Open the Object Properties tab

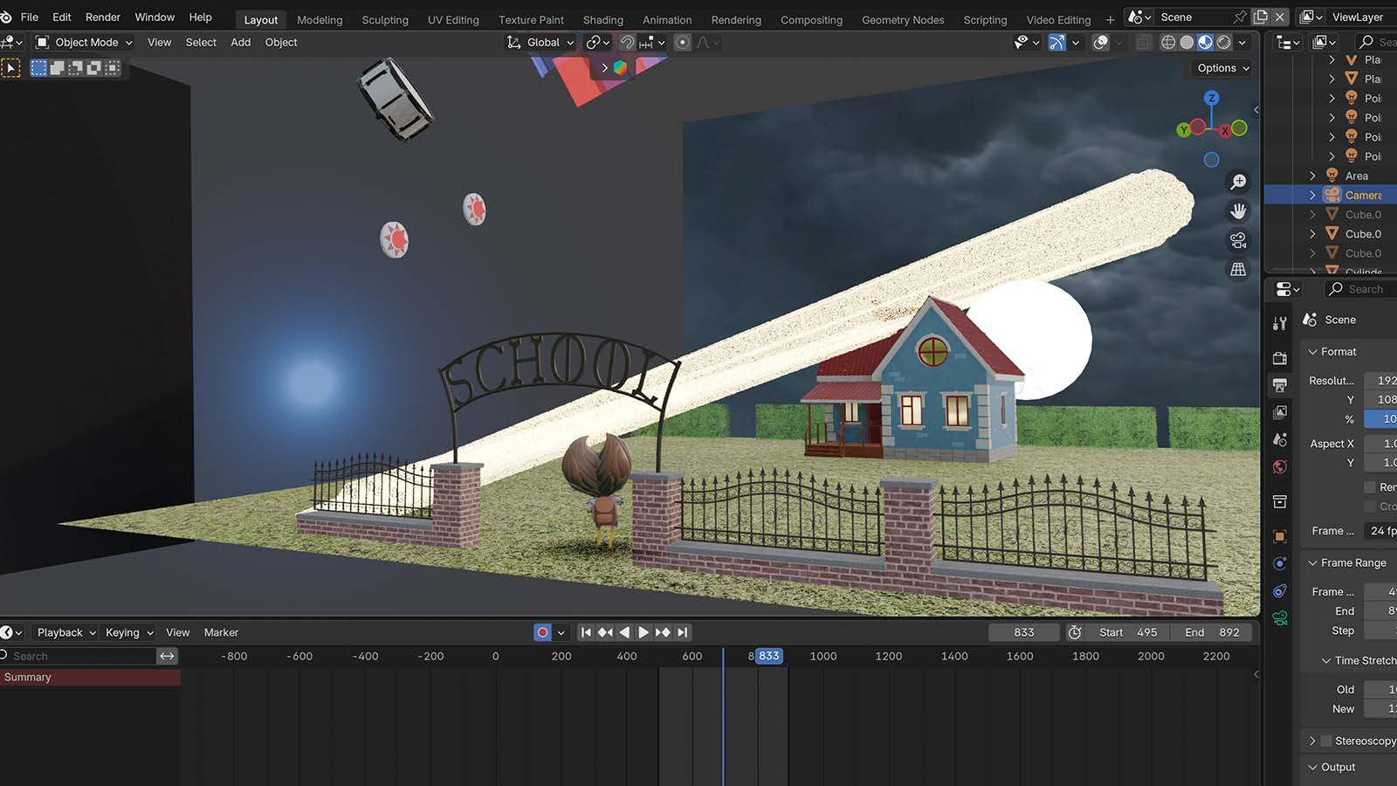tap(1279, 535)
